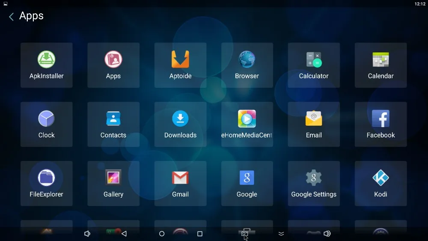Tap the volume down speaker icon
Viewport: 428px width, 241px height.
[87, 234]
